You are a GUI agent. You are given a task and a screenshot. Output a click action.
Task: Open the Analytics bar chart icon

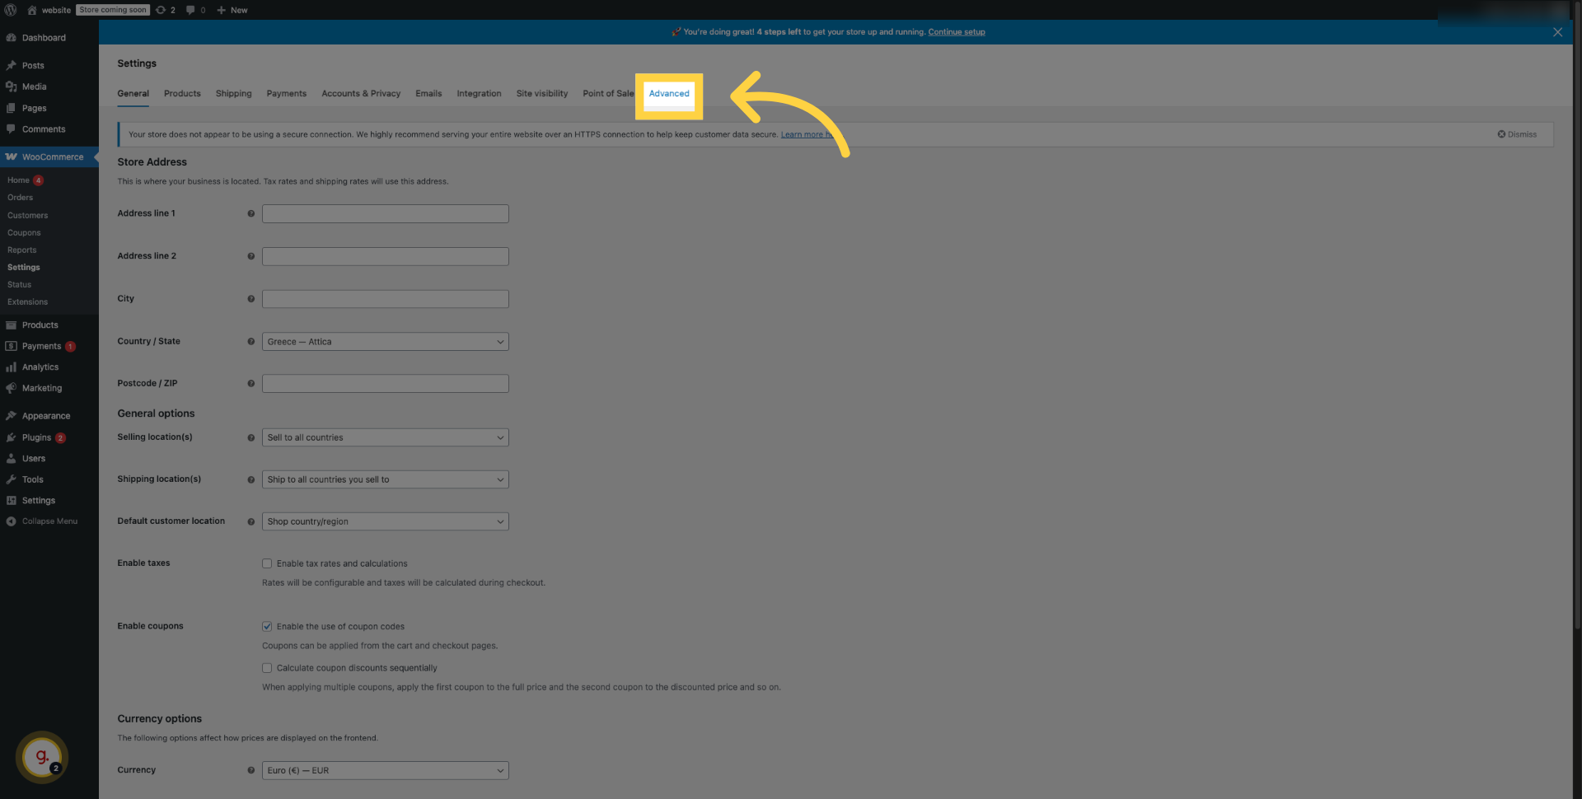point(12,367)
